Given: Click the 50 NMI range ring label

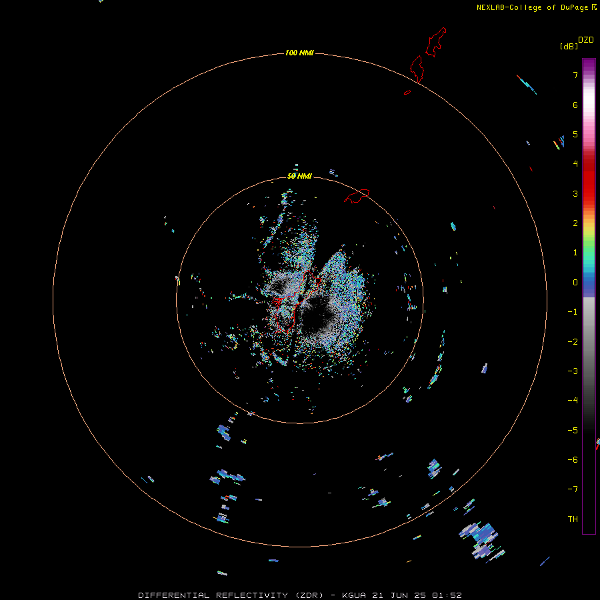Looking at the screenshot, I should [x=299, y=176].
